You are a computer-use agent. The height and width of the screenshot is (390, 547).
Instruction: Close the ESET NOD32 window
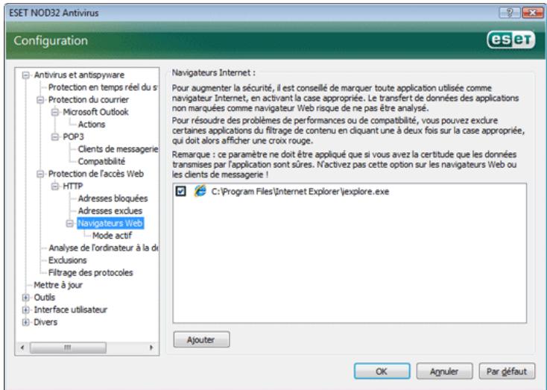point(531,13)
